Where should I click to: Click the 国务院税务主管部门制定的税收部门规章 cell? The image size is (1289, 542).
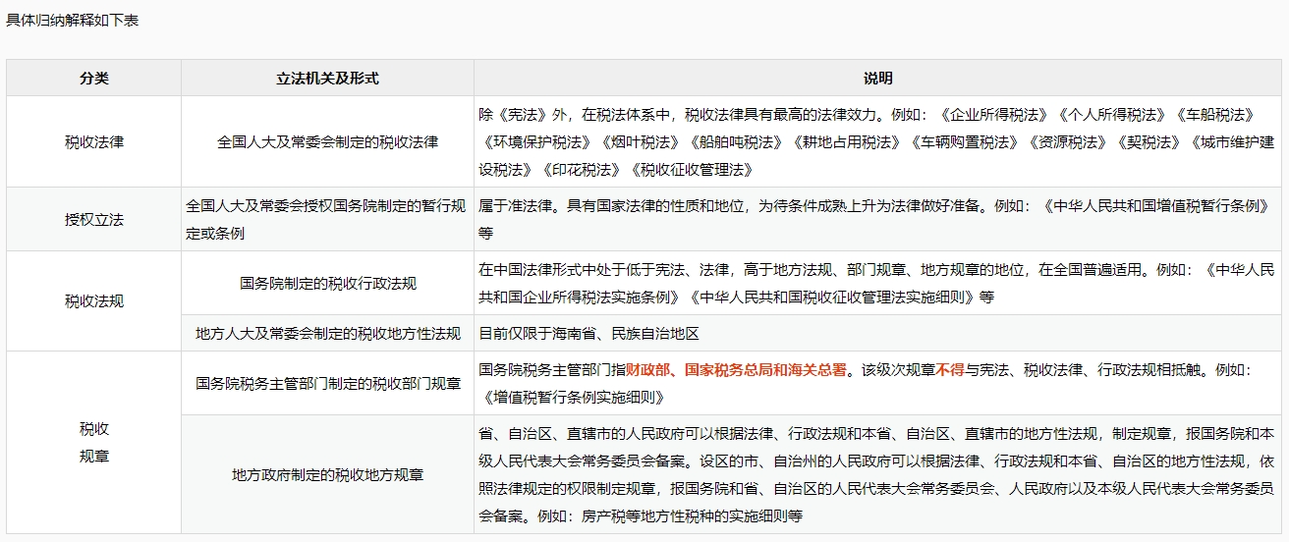point(327,383)
